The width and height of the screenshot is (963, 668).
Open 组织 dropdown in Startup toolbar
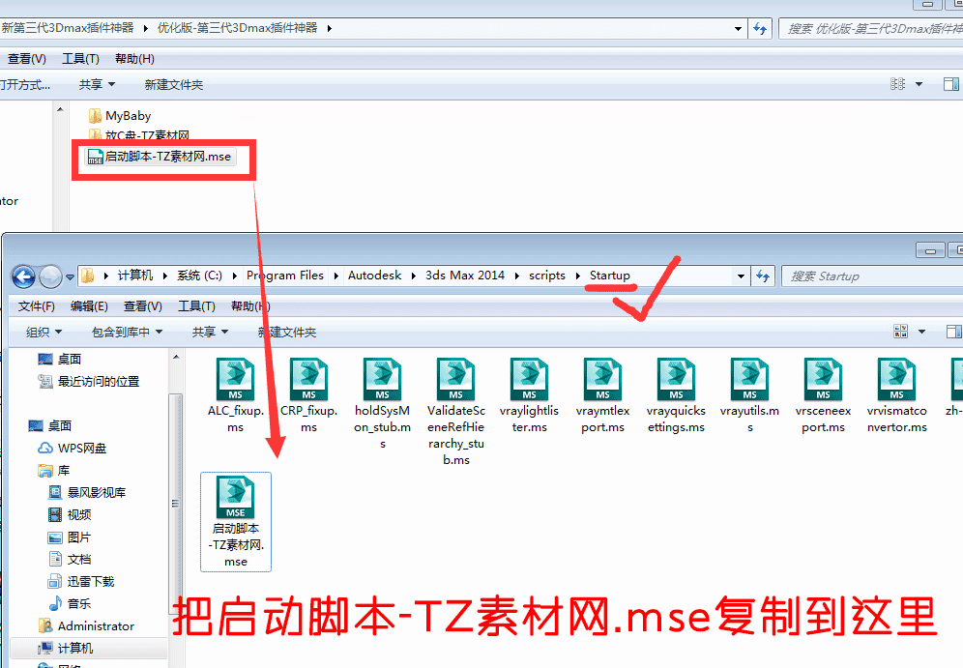point(44,333)
